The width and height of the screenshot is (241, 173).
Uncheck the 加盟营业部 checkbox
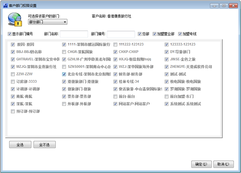pyautogui.click(x=155, y=34)
